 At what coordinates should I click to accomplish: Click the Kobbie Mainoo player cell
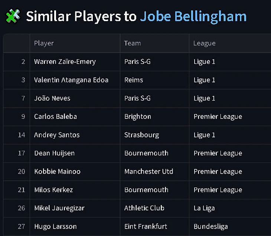click(x=57, y=172)
